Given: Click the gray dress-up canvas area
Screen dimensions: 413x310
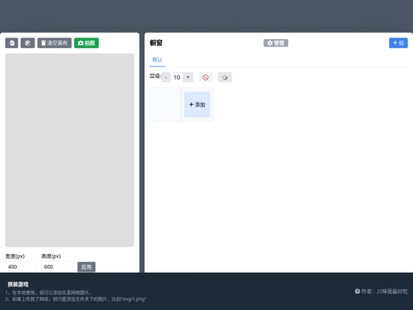Looking at the screenshot, I should point(70,150).
